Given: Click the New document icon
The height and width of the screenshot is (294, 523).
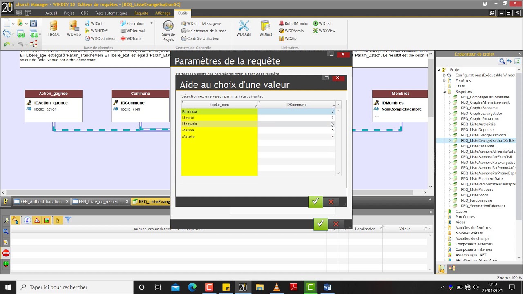Looking at the screenshot, I should pyautogui.click(x=7, y=23).
